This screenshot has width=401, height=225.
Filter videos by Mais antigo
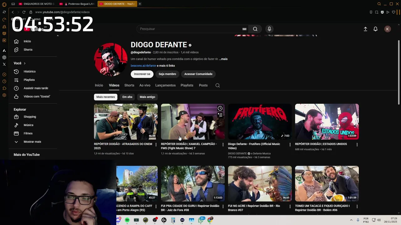click(x=147, y=97)
